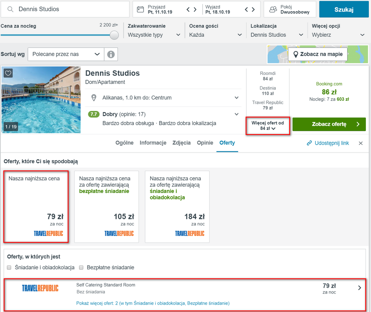Switch to the Zdjęcia tab
Screen dimensions: 371x312
181,143
